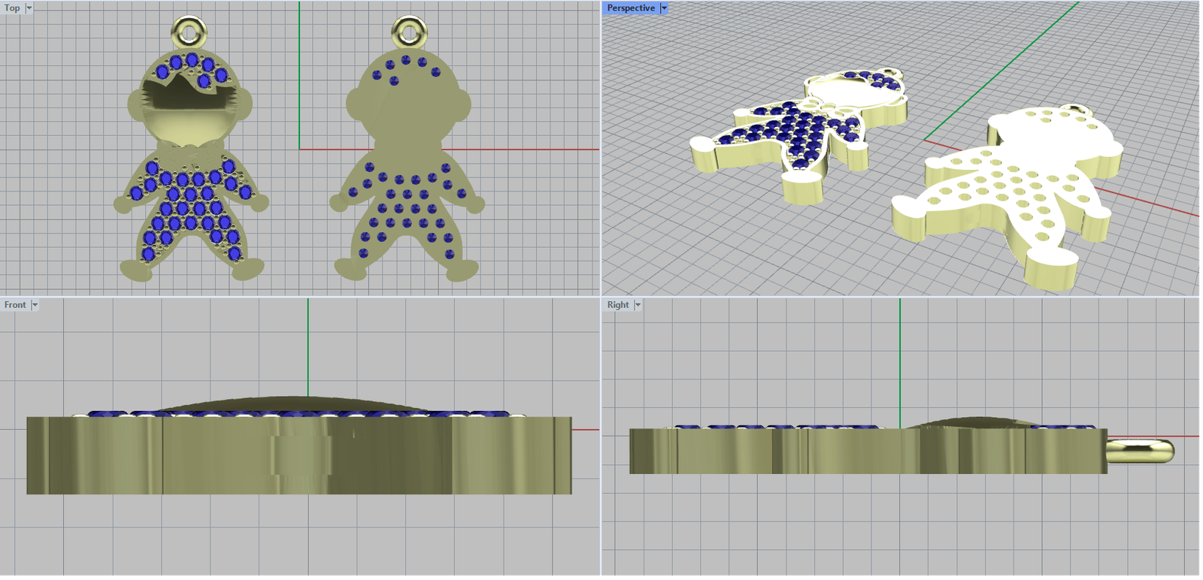The height and width of the screenshot is (580, 1203).
Task: Click the Top viewport title label
Action: [12, 8]
